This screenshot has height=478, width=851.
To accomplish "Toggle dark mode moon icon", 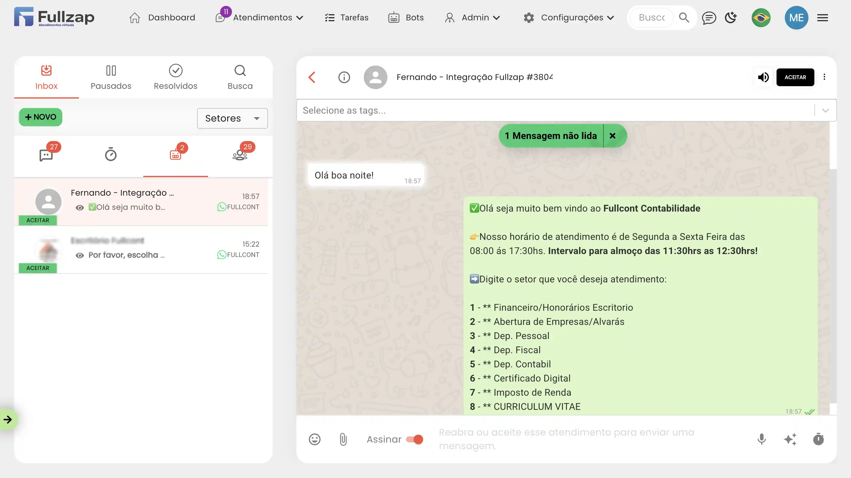I will click(731, 17).
